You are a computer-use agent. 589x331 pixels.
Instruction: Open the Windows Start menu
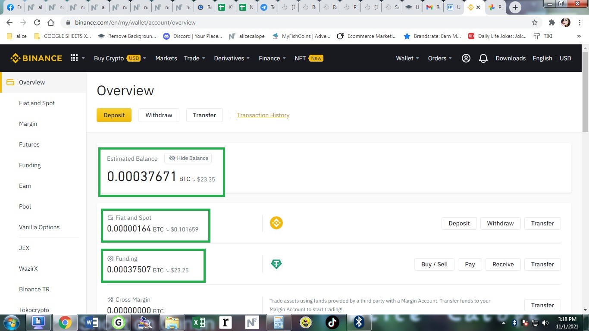point(12,322)
